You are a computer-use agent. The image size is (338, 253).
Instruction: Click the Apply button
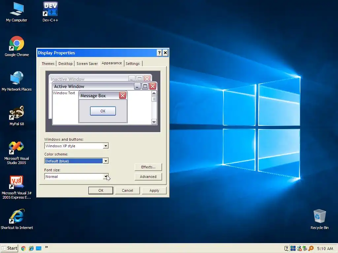pyautogui.click(x=154, y=190)
